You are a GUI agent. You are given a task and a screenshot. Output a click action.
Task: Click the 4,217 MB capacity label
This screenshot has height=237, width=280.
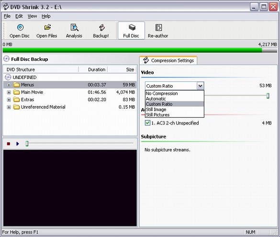coord(268,45)
